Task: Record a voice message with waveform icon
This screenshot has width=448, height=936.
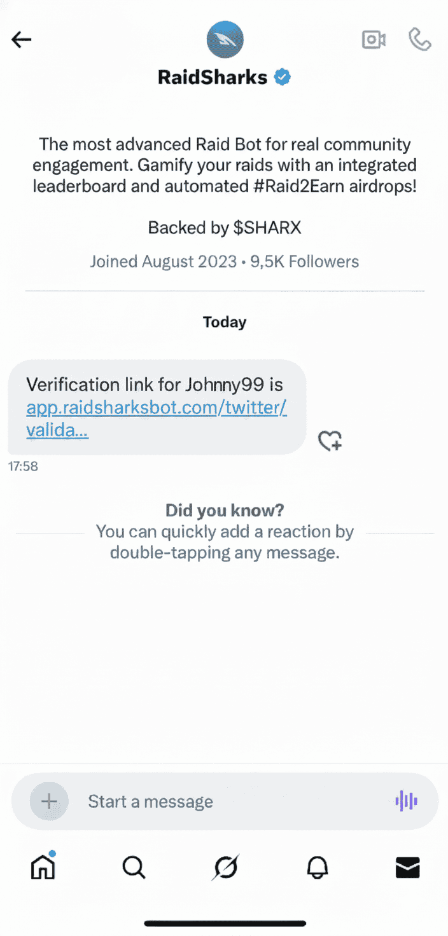Action: (x=406, y=801)
